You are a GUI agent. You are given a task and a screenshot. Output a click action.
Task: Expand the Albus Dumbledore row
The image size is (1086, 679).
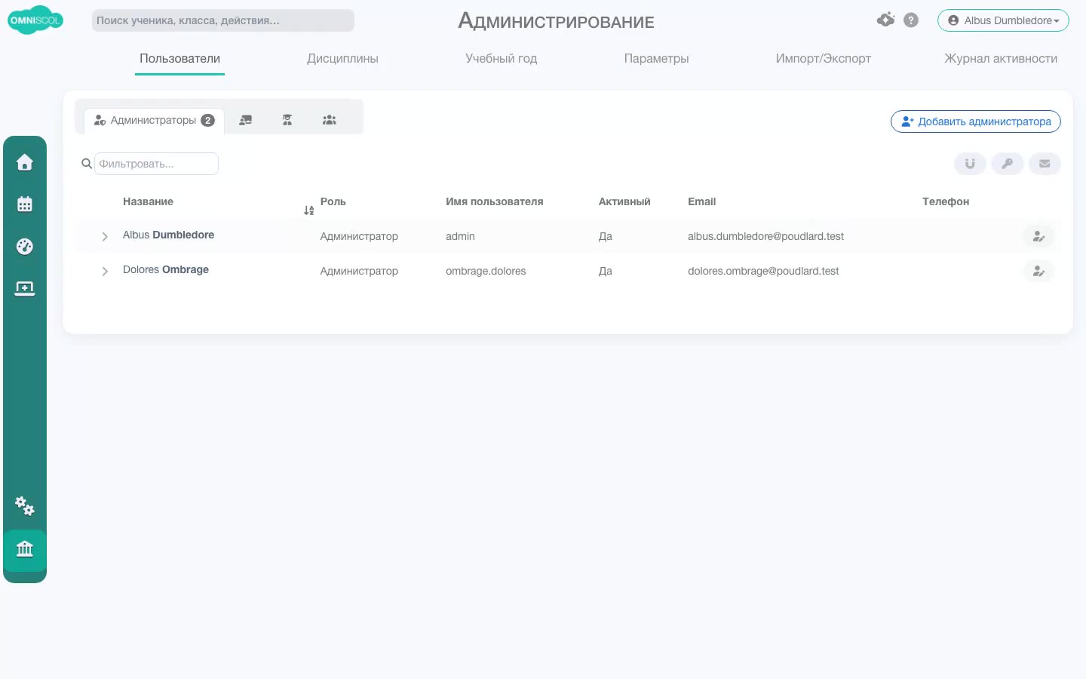pos(105,237)
